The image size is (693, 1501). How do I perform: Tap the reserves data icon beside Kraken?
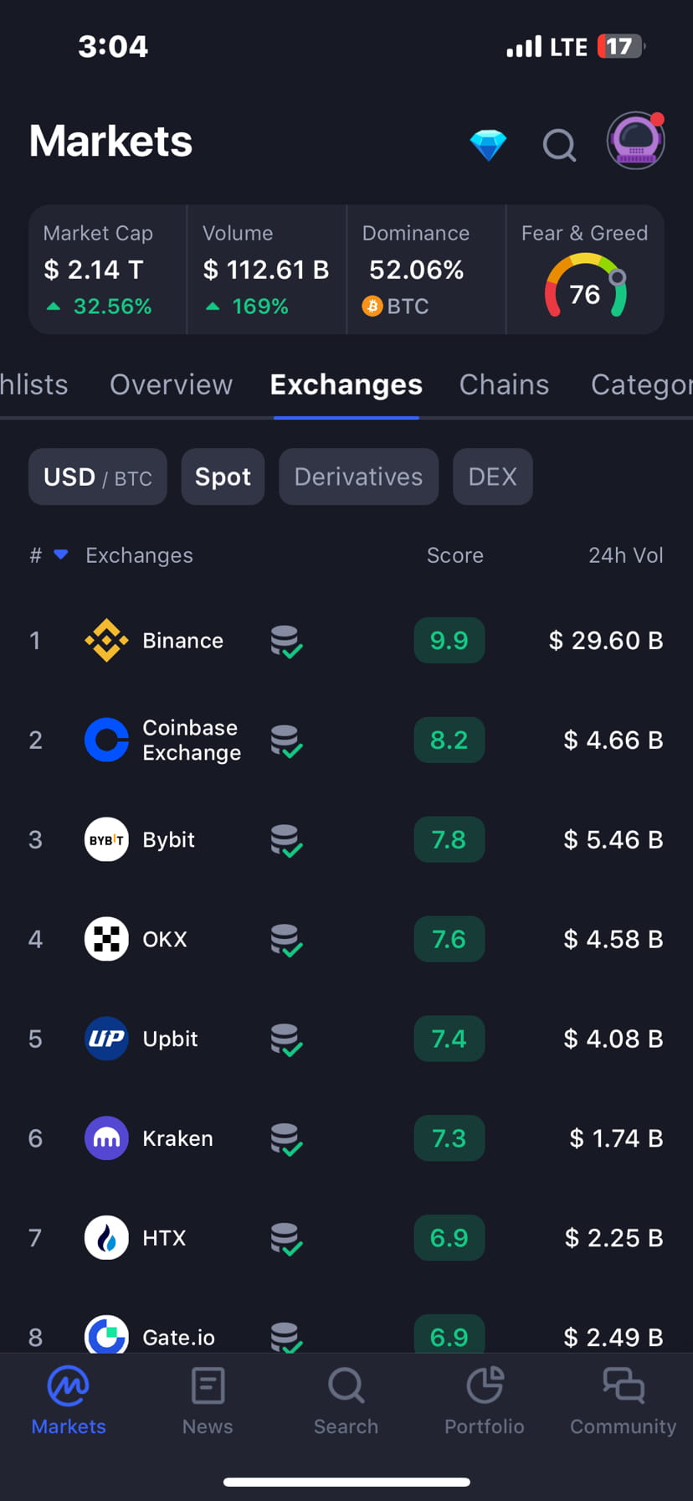286,1138
